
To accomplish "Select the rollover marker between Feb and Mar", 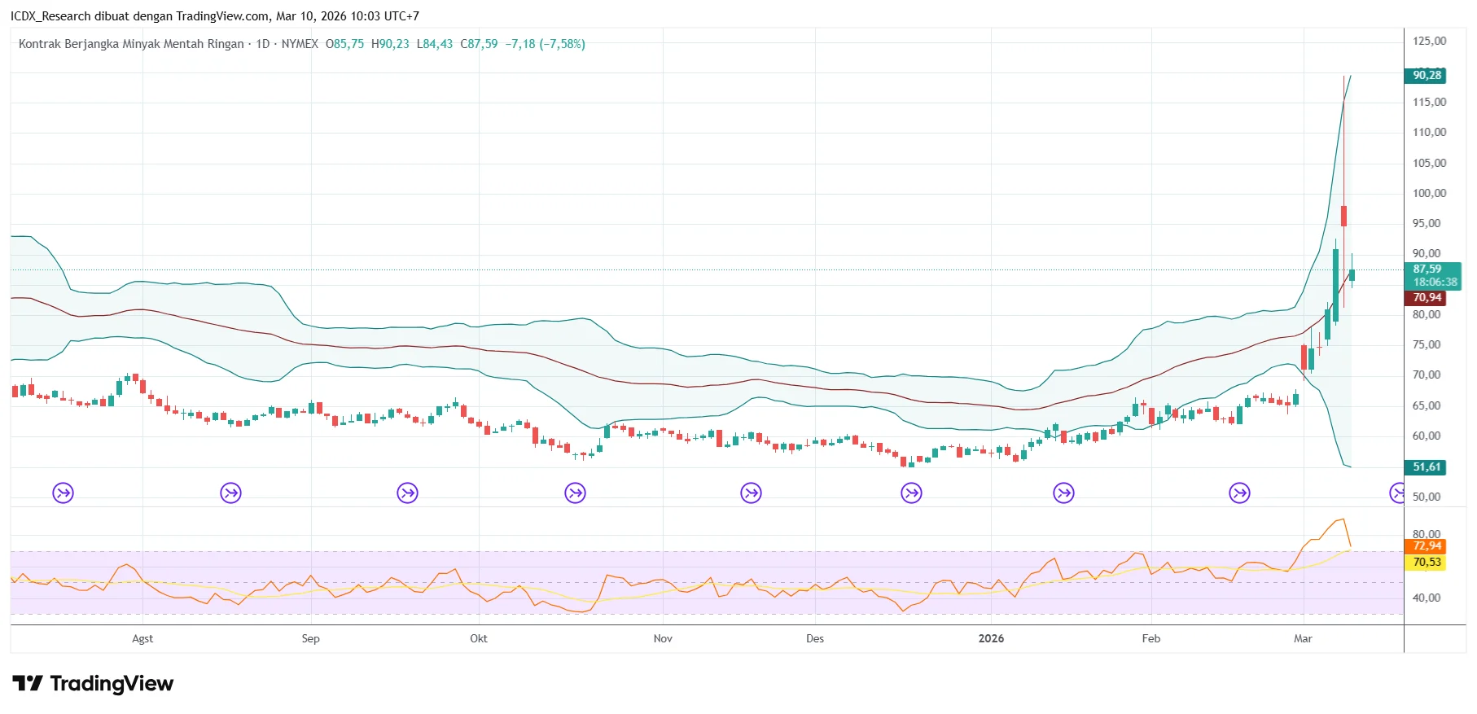I will [x=1239, y=493].
